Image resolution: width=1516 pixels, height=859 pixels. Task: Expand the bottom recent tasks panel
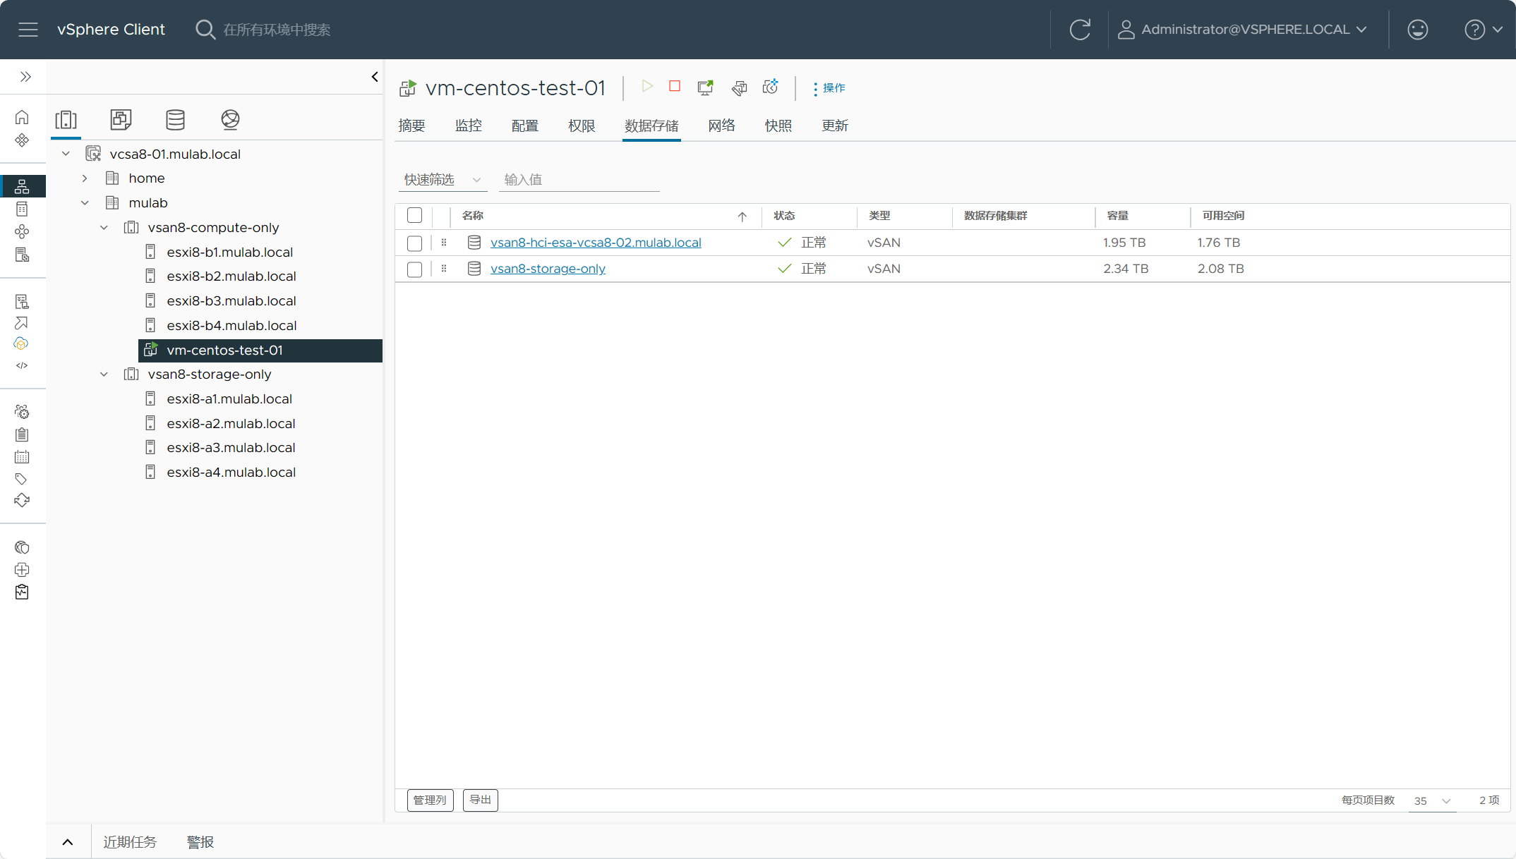coord(68,842)
